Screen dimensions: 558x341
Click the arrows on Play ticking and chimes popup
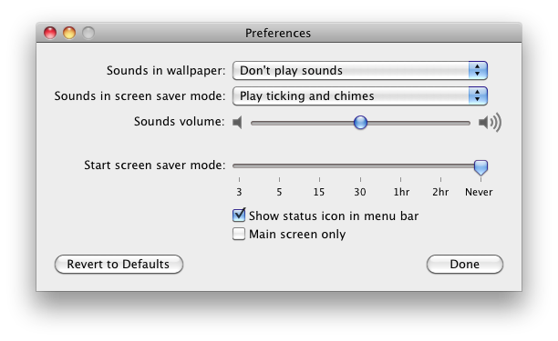(x=478, y=95)
